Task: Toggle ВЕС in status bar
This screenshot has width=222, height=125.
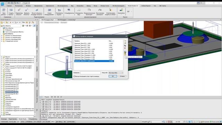Action: point(65,122)
